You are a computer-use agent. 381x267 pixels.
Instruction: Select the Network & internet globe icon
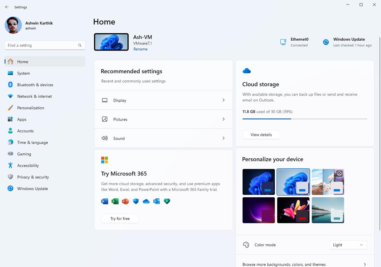pos(10,96)
